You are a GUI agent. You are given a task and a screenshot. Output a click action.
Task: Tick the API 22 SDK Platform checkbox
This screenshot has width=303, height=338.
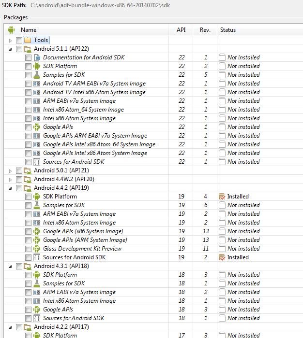click(28, 67)
